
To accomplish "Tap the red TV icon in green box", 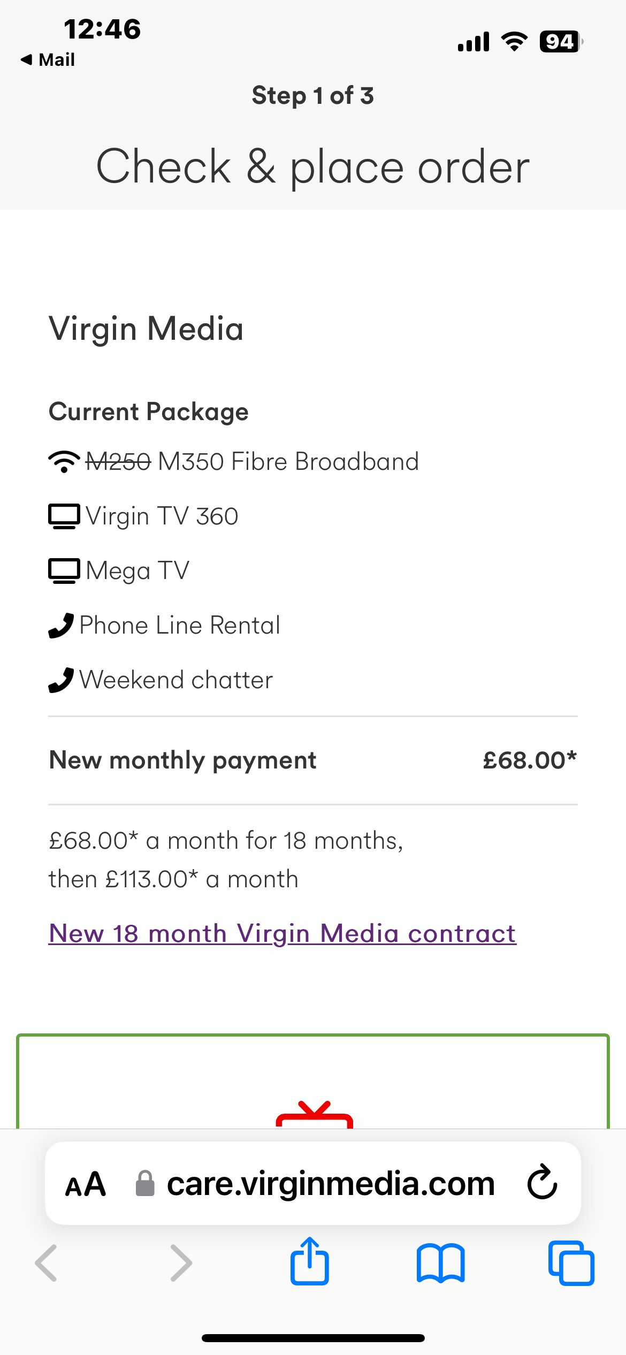I will [315, 1114].
